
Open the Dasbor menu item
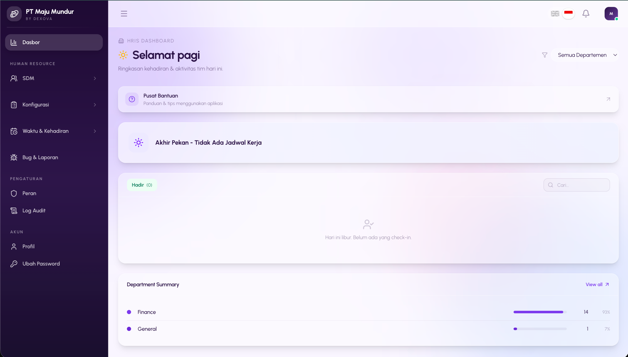(54, 42)
